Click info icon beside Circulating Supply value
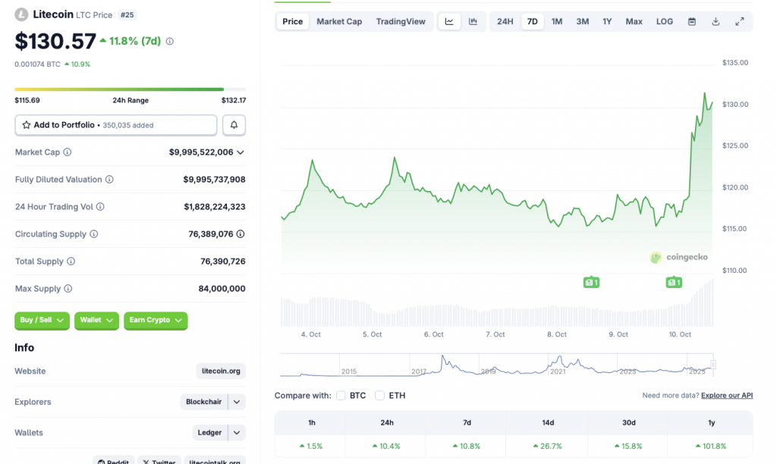 click(241, 234)
